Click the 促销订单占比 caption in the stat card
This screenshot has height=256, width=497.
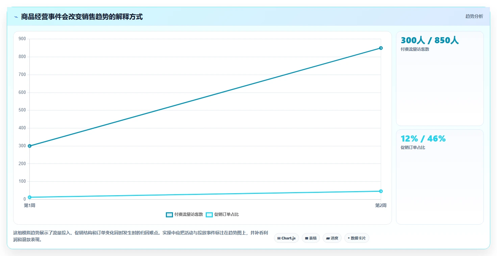coord(413,148)
